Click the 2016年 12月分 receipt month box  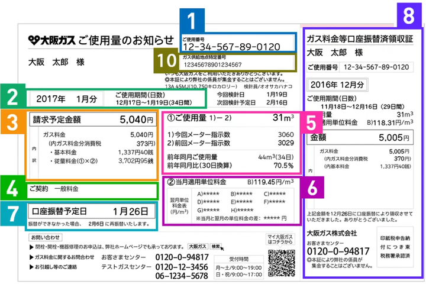337,85
